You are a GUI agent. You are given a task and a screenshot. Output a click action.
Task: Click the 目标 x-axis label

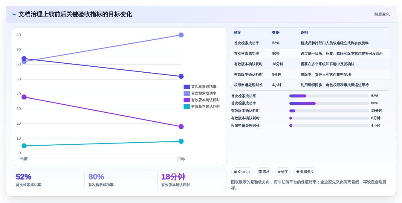coord(181,159)
